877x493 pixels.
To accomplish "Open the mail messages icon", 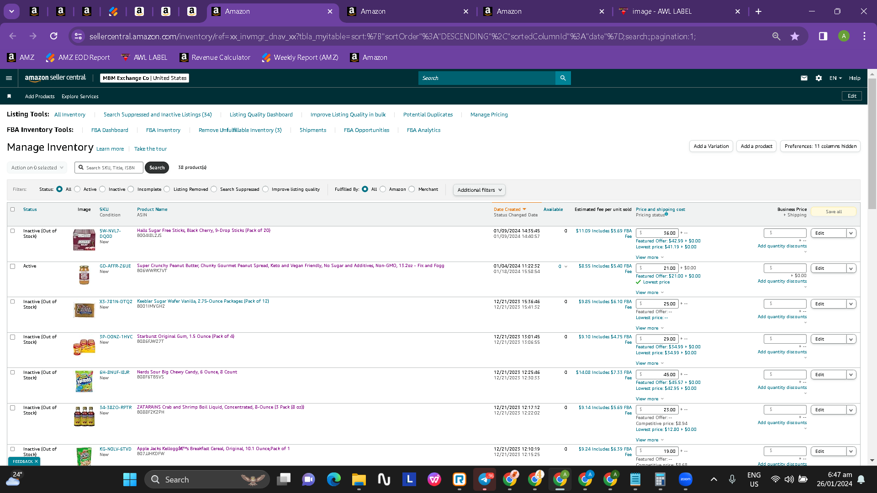I will tap(804, 78).
